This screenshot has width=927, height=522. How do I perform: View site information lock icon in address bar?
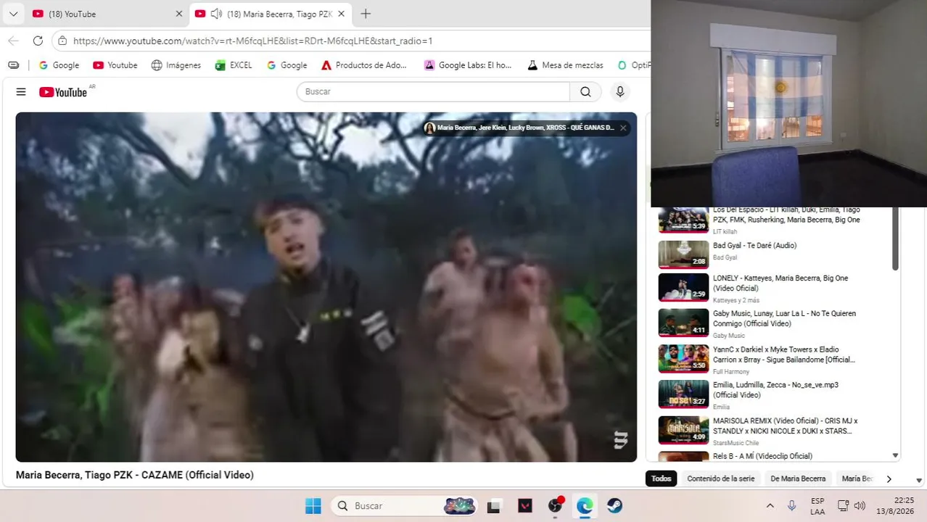point(62,41)
